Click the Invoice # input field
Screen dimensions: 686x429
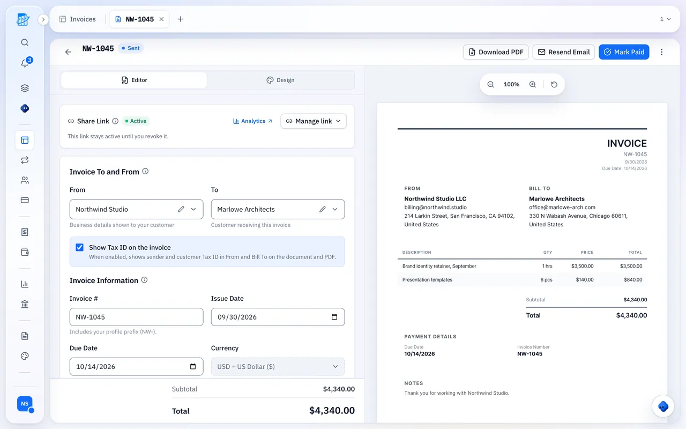point(136,317)
